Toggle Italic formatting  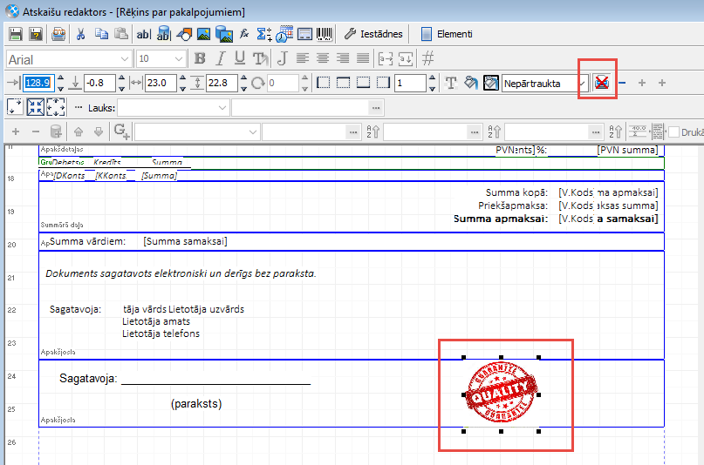coord(220,58)
